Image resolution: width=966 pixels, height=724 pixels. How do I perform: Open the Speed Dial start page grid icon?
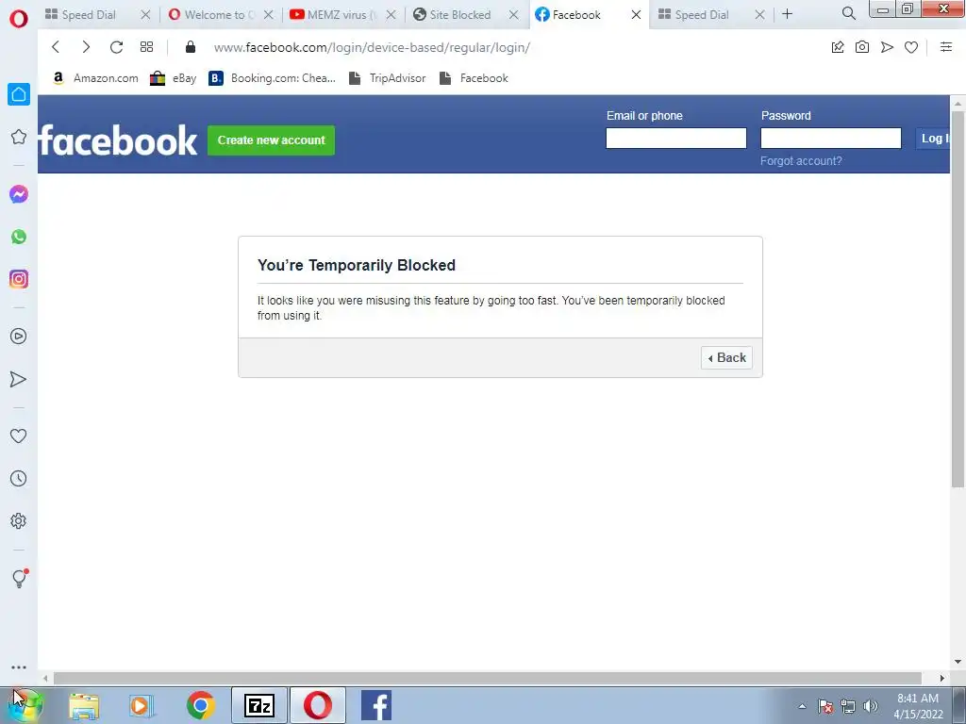click(x=146, y=47)
